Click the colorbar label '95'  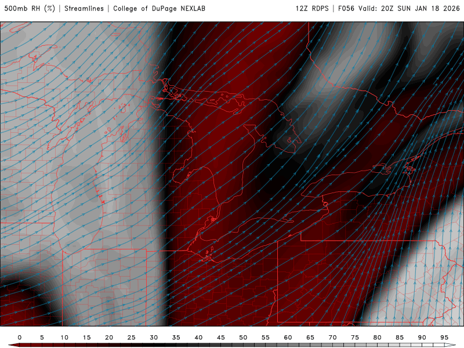[444, 338]
